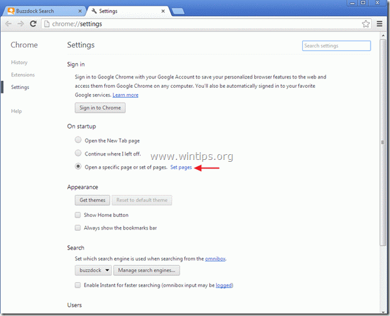
Task: Select Open the New Tab page option
Action: [x=78, y=140]
